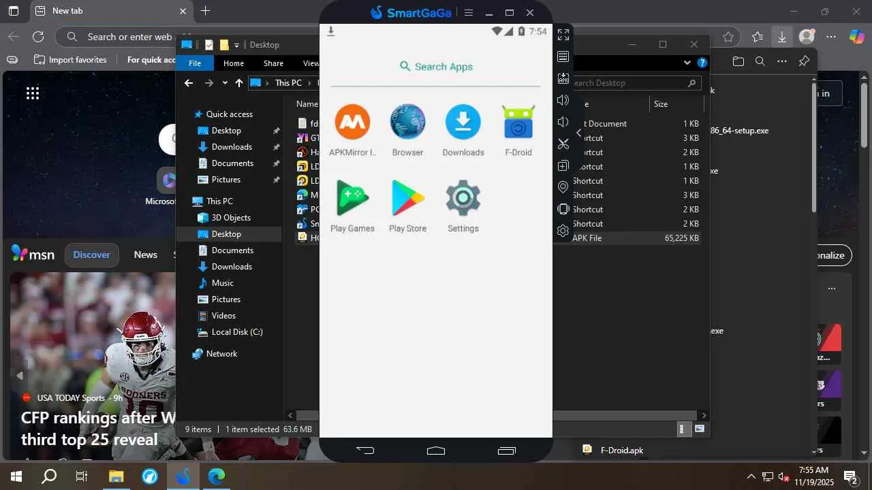Screen dimensions: 872x490
Task: Click the SmartGaGa multi-instance plus icon
Action: click(x=563, y=165)
